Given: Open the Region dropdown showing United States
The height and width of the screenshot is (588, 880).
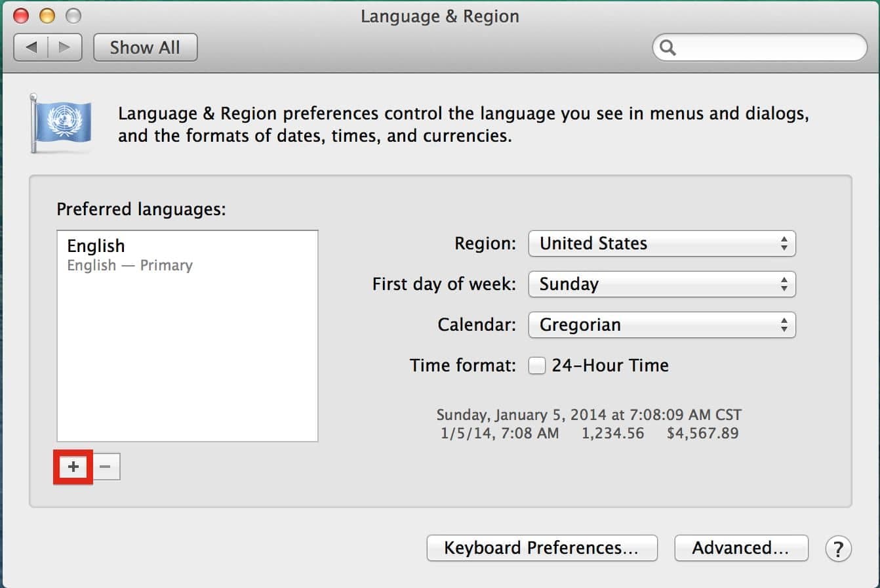Looking at the screenshot, I should point(661,243).
